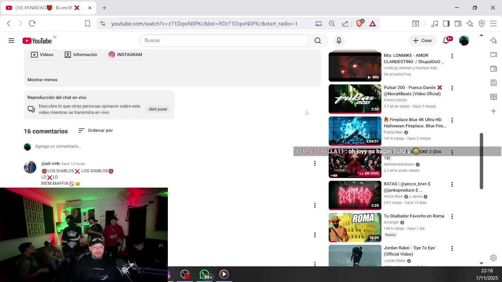Open the zoom-out magnifier in address bar
This screenshot has height=282, width=502.
(x=332, y=23)
